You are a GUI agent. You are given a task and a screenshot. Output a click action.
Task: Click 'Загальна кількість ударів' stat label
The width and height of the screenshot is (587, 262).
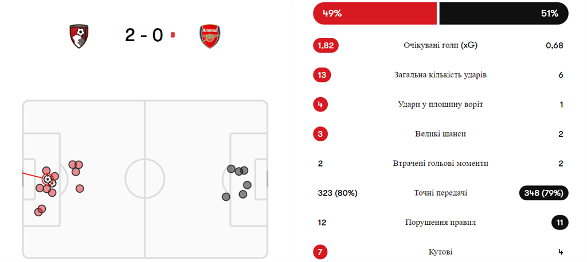coord(441,75)
